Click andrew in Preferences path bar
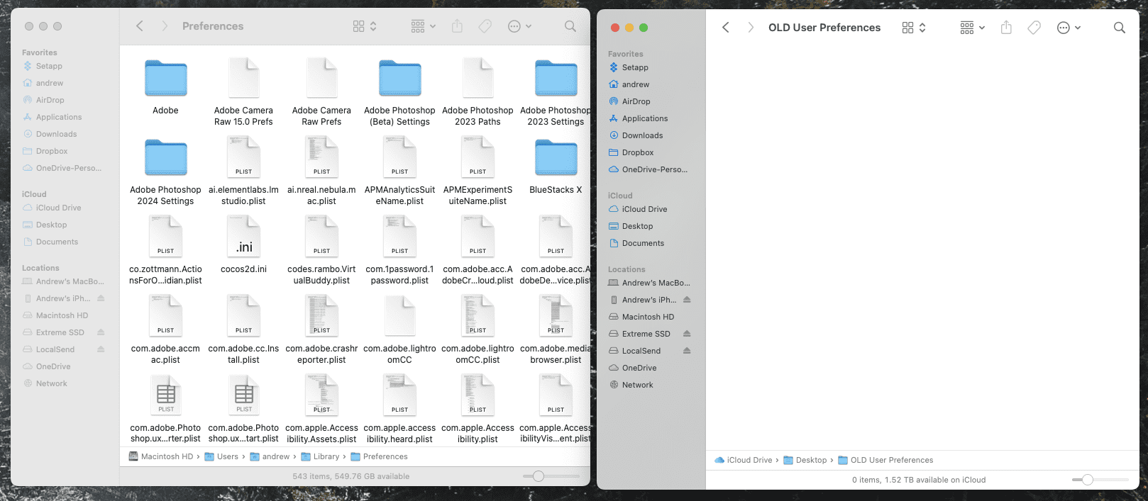This screenshot has height=501, width=1148. 270,456
